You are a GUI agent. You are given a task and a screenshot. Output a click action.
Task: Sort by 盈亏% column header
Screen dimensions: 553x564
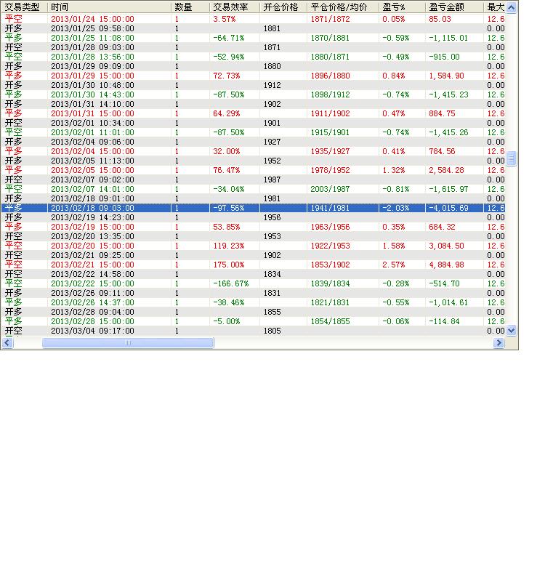[402, 7]
